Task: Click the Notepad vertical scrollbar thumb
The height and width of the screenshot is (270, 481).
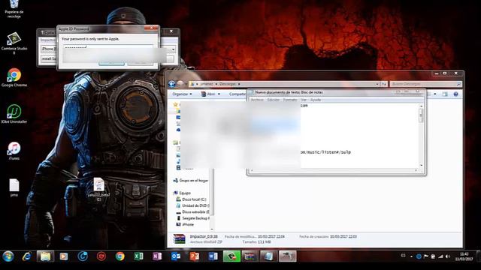Action: pyautogui.click(x=421, y=115)
